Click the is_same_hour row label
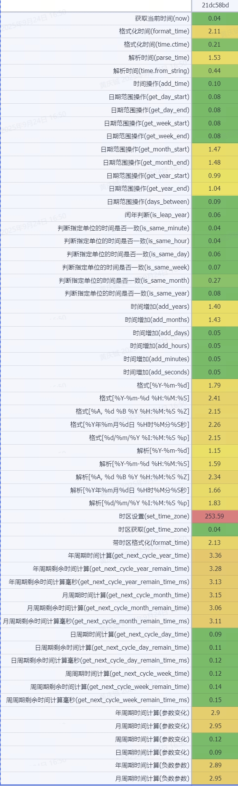The image size is (238, 786). 126,241
